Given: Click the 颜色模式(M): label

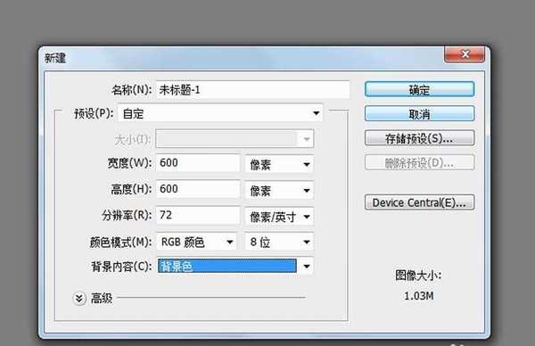Looking at the screenshot, I should click(x=120, y=243).
